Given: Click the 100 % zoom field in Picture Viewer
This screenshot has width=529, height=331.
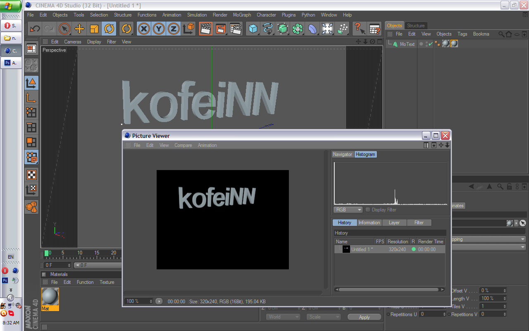Looking at the screenshot, I should point(139,301).
